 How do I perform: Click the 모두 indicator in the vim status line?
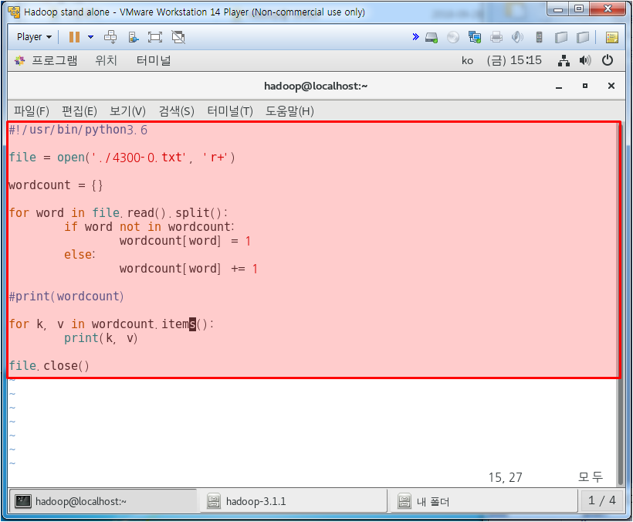pyautogui.click(x=591, y=477)
